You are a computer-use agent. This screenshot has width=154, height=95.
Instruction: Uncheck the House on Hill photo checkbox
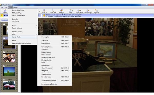coord(4,66)
